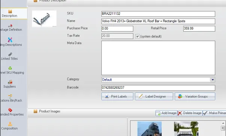The width and height of the screenshot is (226, 136).
Task: Click the image list scrollbar up arrow
Action: pos(223,123)
